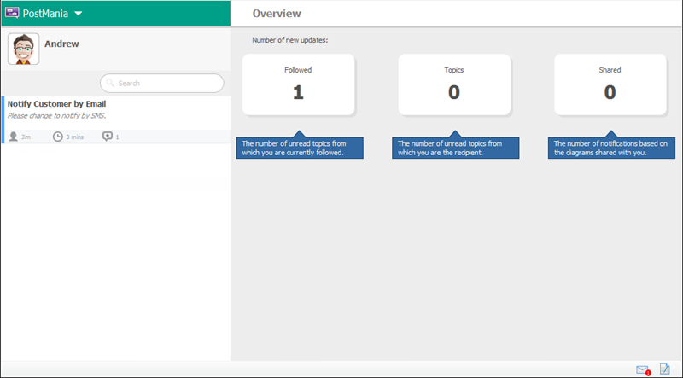Click the clock icon beside 3 mins
Viewport: 683px width, 378px height.
point(57,137)
